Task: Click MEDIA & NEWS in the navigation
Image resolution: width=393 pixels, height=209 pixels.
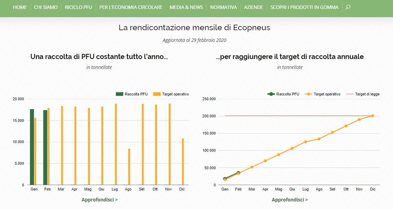Action: coord(186,7)
